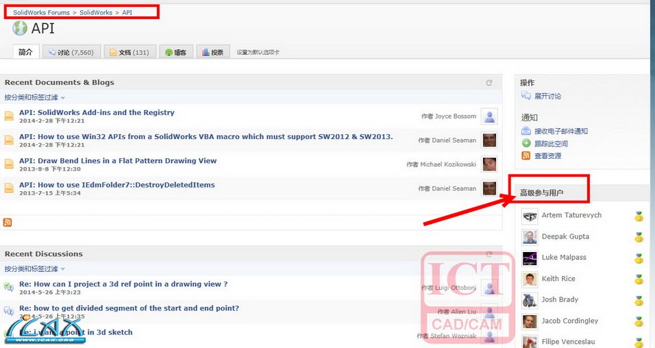Click RSS feed icon below Recent Documents
The height and width of the screenshot is (348, 655).
coord(8,222)
